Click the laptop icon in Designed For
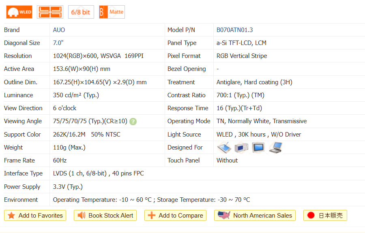Viewport: 365px width, 233px height. click(x=275, y=147)
